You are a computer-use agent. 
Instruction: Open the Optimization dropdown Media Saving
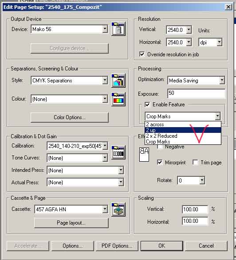222,81
